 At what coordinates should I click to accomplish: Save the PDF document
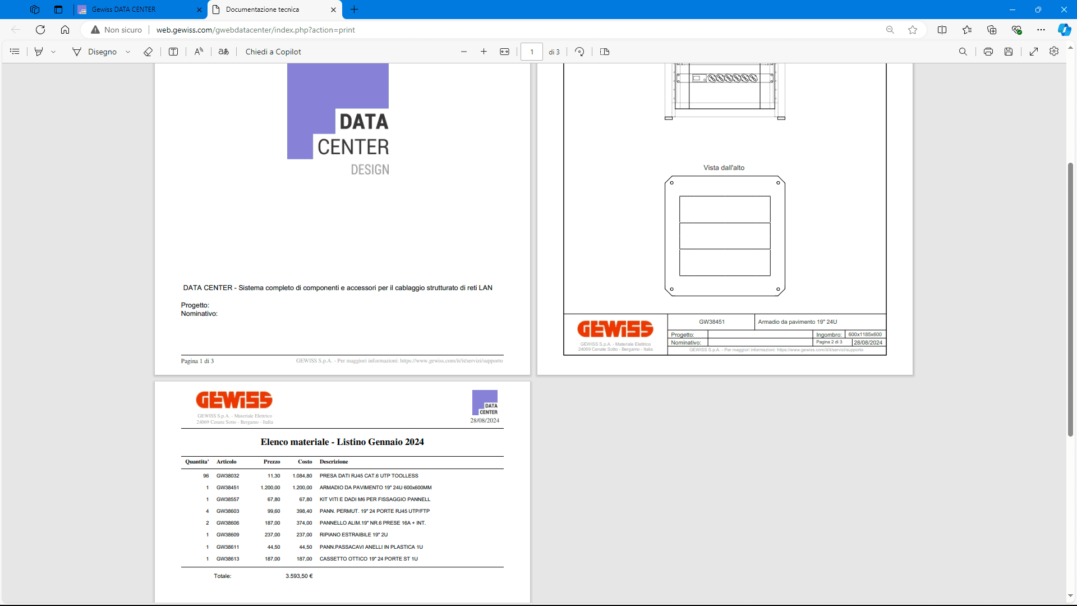pos(1009,52)
